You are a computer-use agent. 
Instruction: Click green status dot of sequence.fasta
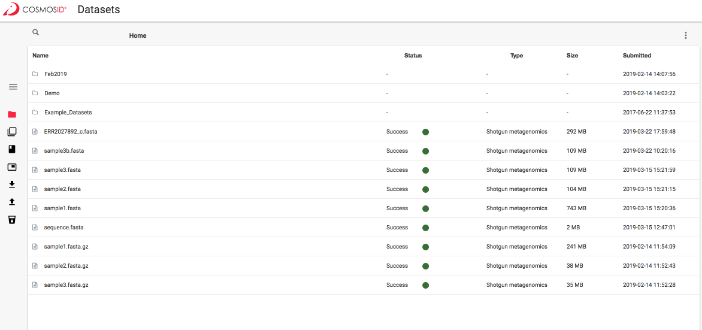pyautogui.click(x=425, y=228)
